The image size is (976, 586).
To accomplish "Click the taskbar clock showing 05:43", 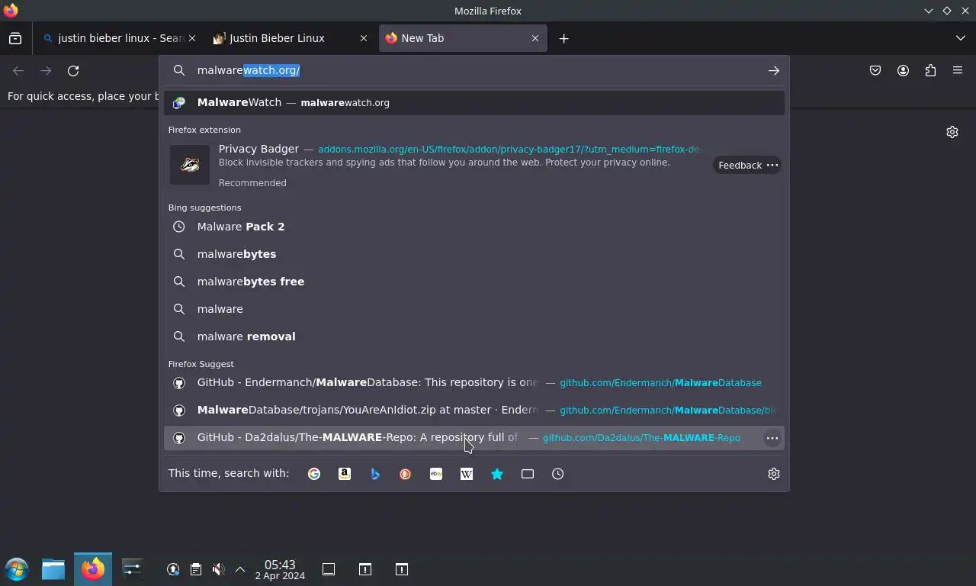I will [280, 570].
